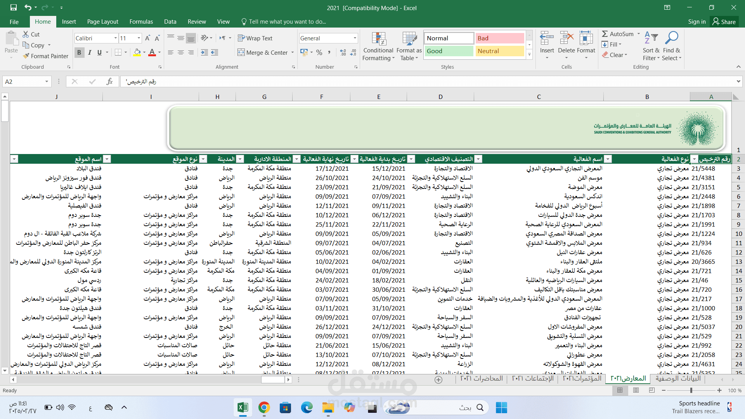
Task: Expand the General number format dropdown
Action: coord(355,38)
